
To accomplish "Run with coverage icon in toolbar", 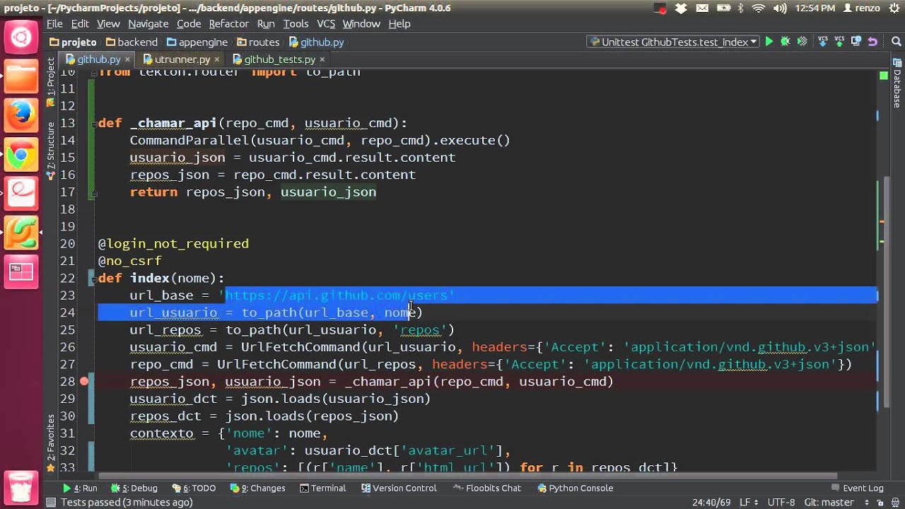I will [x=802, y=42].
